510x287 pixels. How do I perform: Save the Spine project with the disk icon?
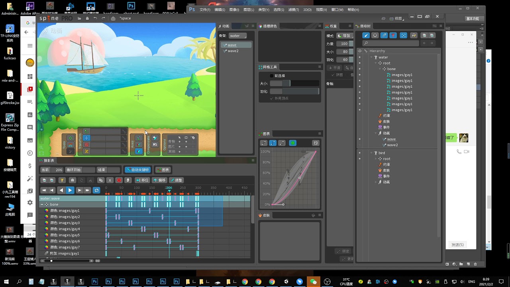click(x=87, y=18)
